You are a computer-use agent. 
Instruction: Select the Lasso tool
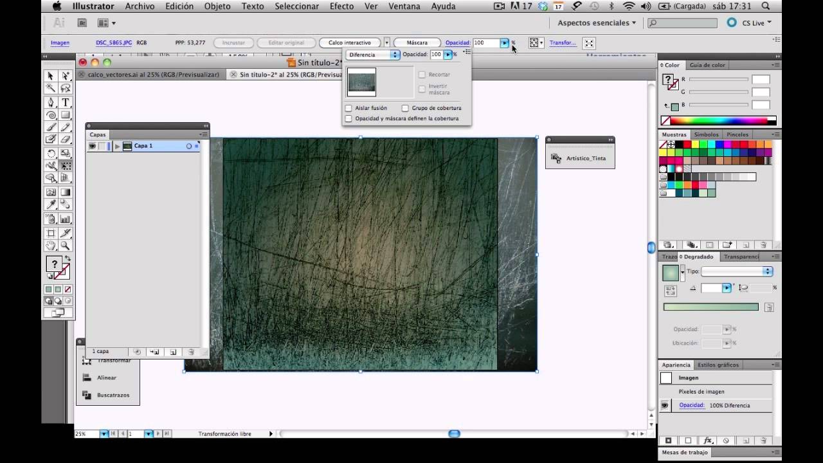pos(65,89)
